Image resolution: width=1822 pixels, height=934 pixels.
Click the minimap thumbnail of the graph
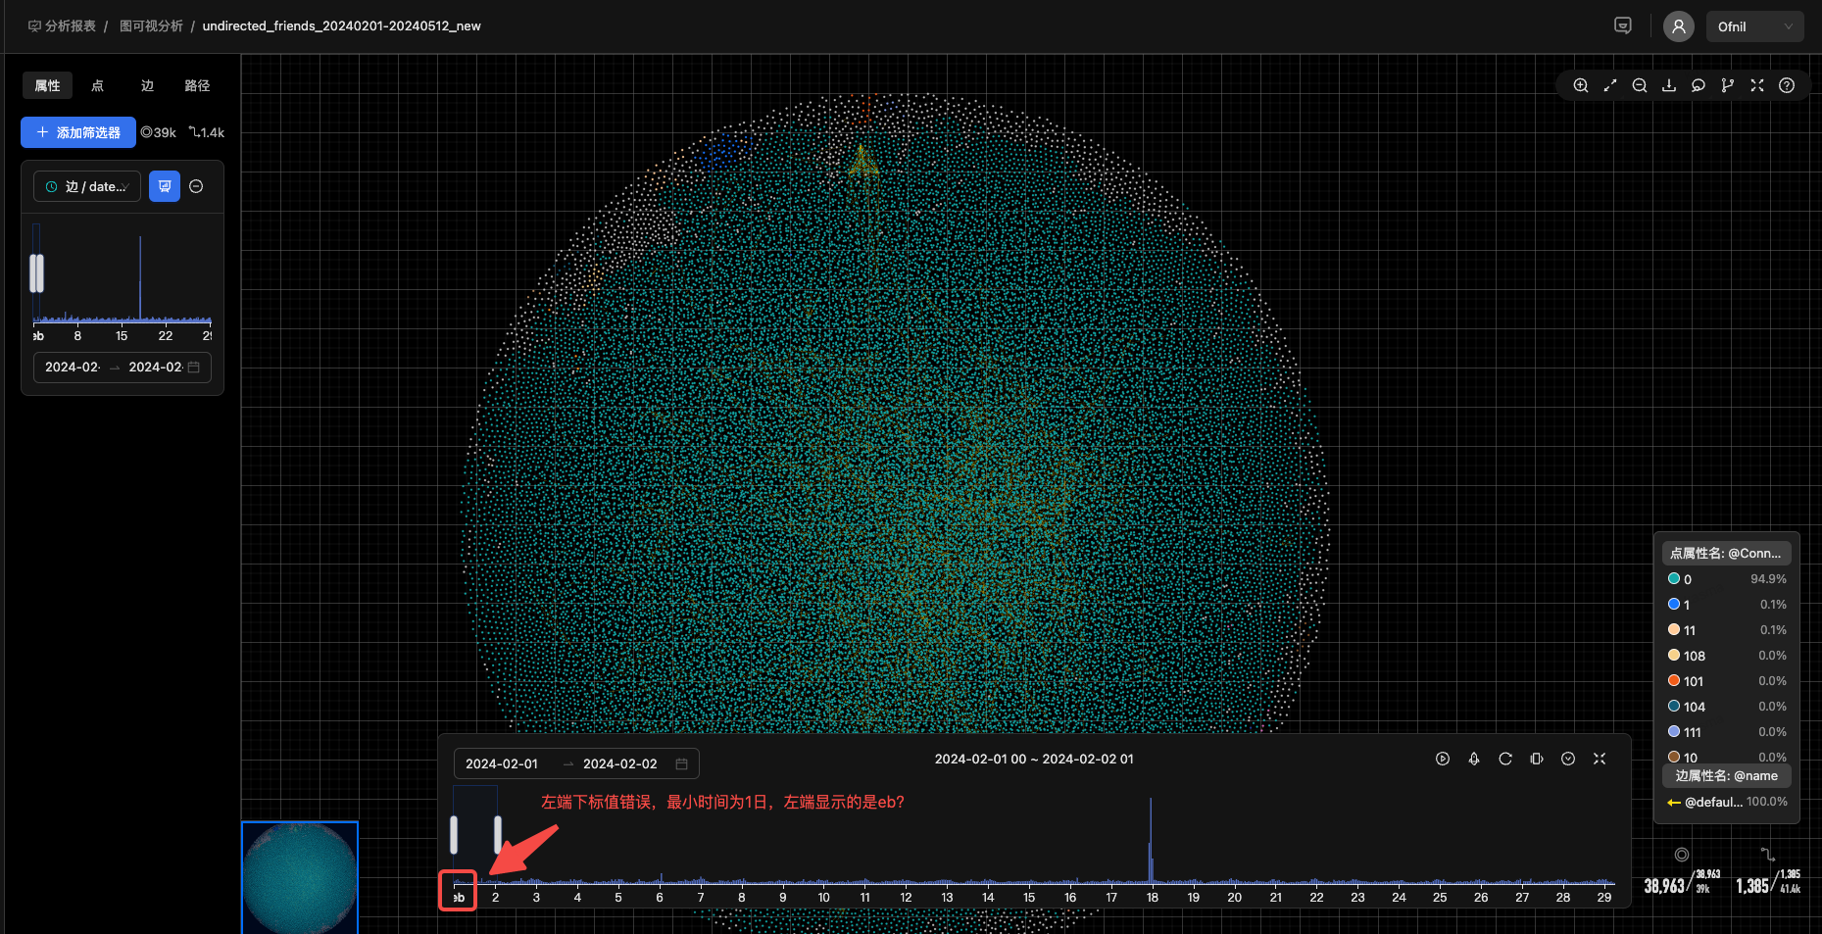click(x=300, y=877)
